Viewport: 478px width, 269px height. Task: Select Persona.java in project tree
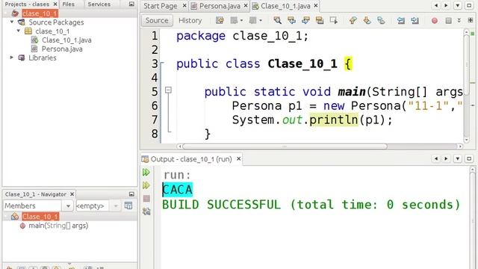62,49
